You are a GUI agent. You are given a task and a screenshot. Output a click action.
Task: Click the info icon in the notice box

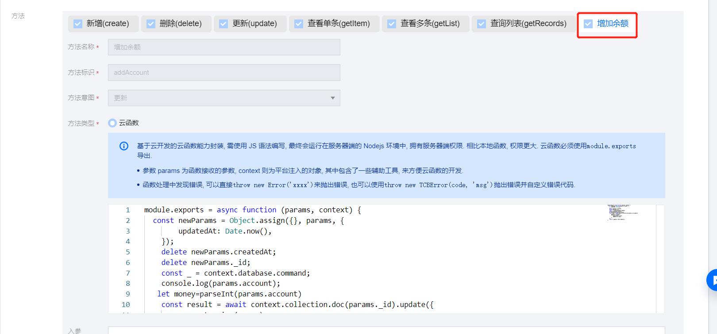124,146
